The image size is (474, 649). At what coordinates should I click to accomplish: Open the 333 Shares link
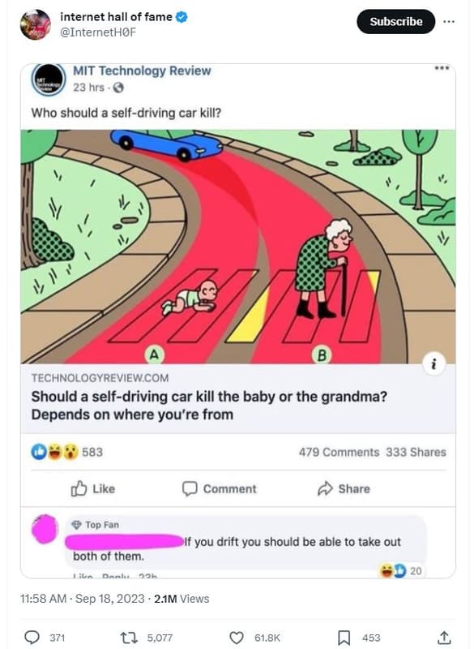click(416, 452)
